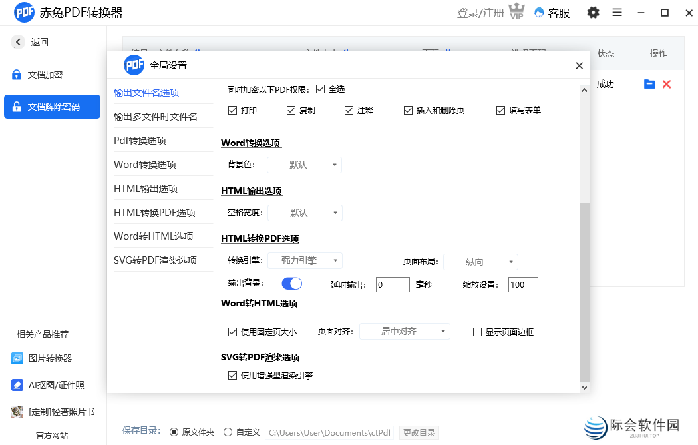Image resolution: width=698 pixels, height=445 pixels.
Task: Open the 背景色 default dropdown
Action: tap(304, 164)
